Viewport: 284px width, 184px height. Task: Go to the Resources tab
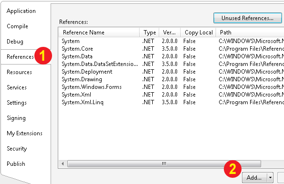click(x=19, y=72)
